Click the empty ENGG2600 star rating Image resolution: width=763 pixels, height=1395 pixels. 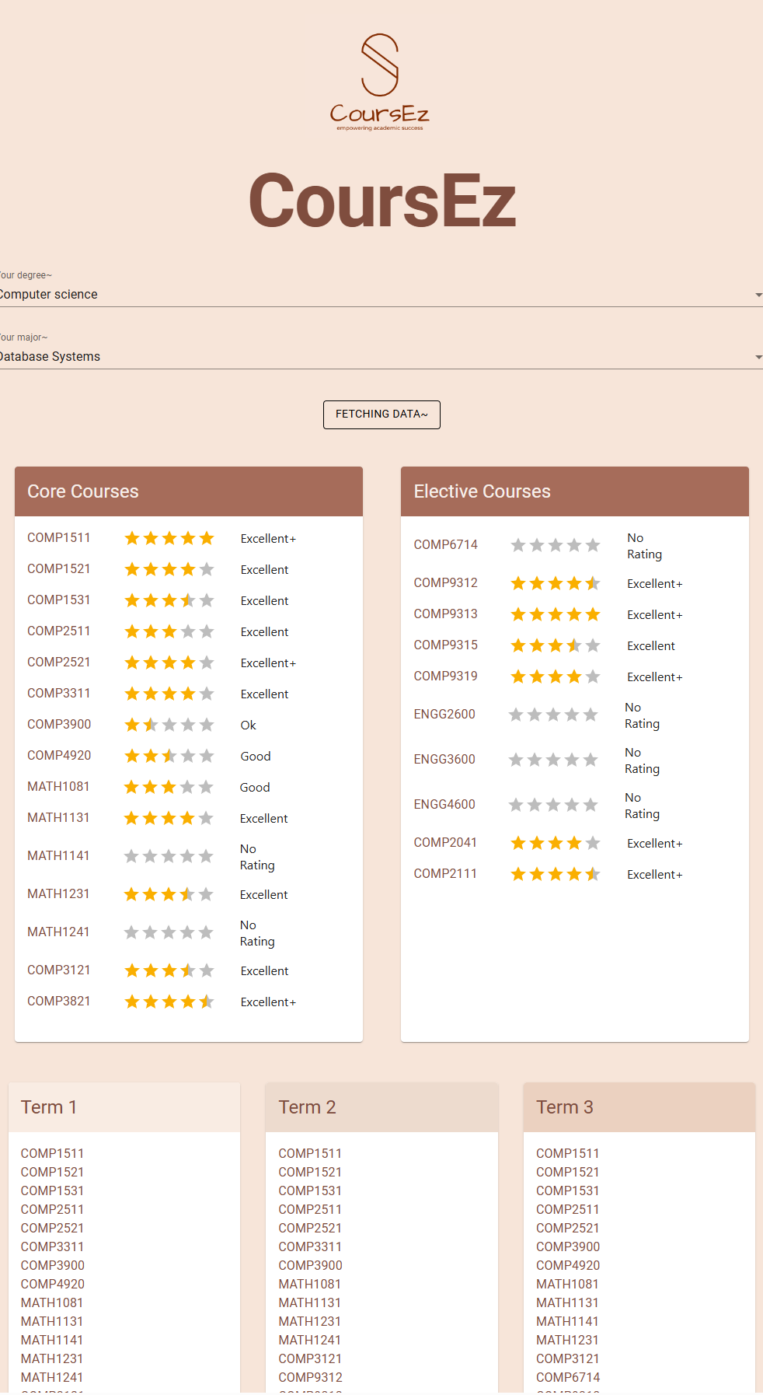click(553, 715)
